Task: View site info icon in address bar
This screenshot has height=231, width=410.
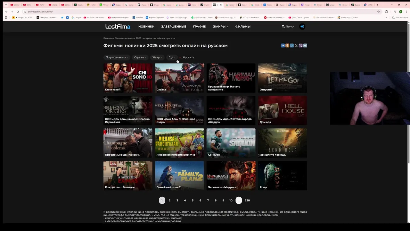Action: pos(24,12)
